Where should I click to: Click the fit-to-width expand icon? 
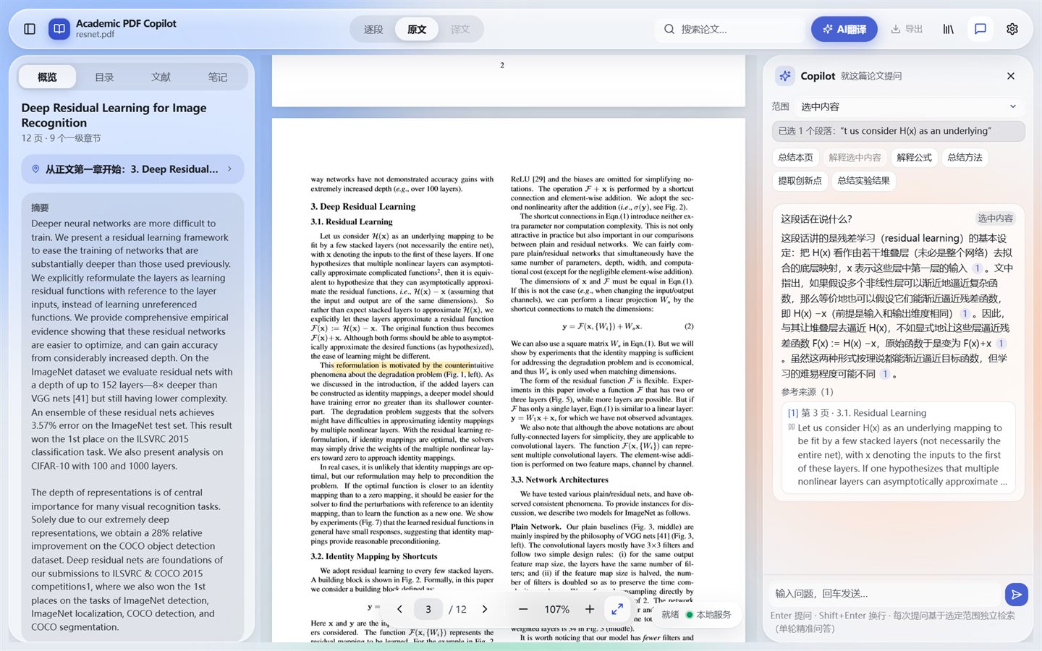617,609
